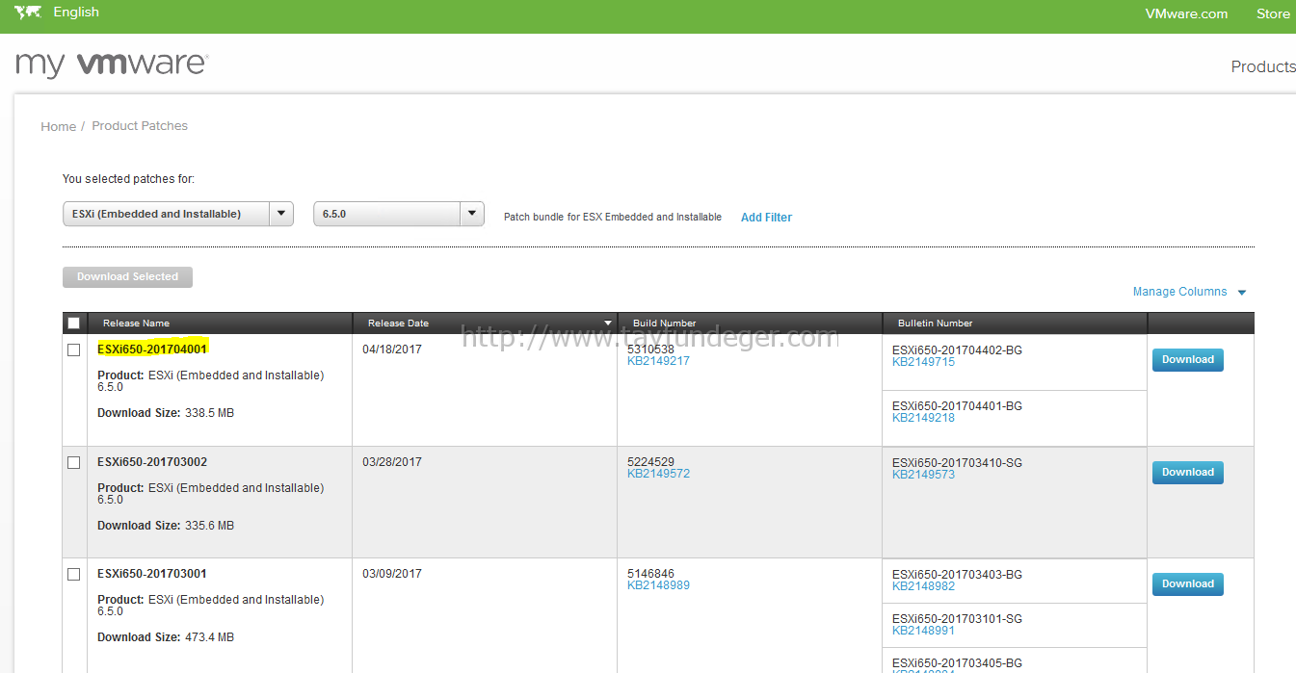The height and width of the screenshot is (673, 1296).
Task: Click the 04/18/2017 release date
Action: (392, 349)
